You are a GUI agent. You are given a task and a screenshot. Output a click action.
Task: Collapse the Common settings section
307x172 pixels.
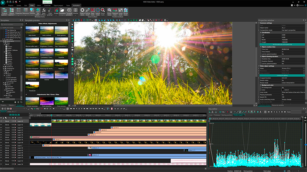(259, 23)
